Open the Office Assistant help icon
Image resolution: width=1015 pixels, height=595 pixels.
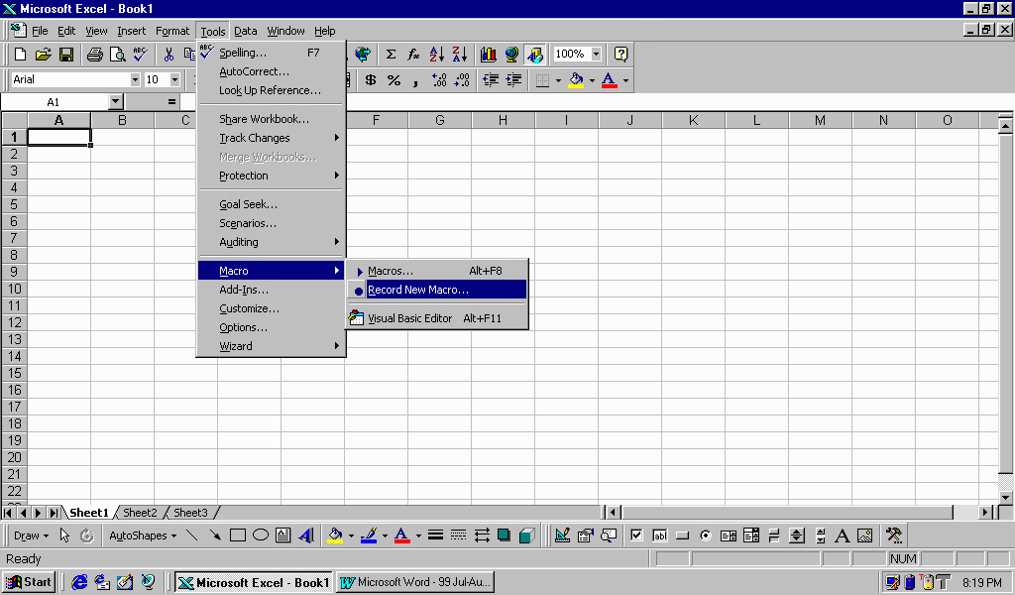coord(620,55)
